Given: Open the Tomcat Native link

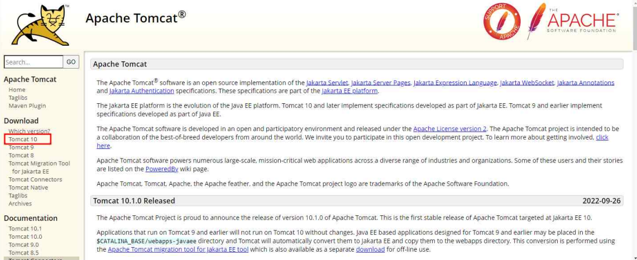Looking at the screenshot, I should pyautogui.click(x=28, y=187).
